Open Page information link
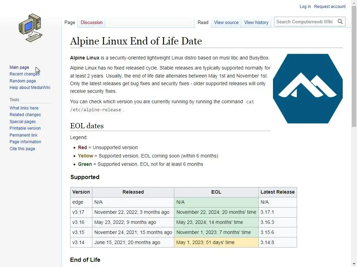Viewport: 357px width, 267px height. pyautogui.click(x=25, y=142)
